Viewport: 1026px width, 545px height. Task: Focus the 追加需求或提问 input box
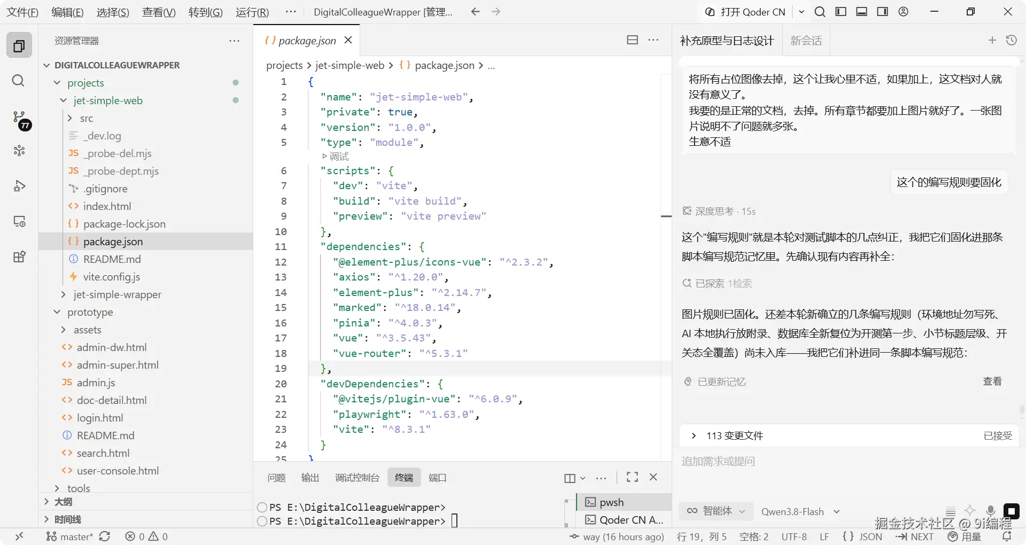pos(849,461)
